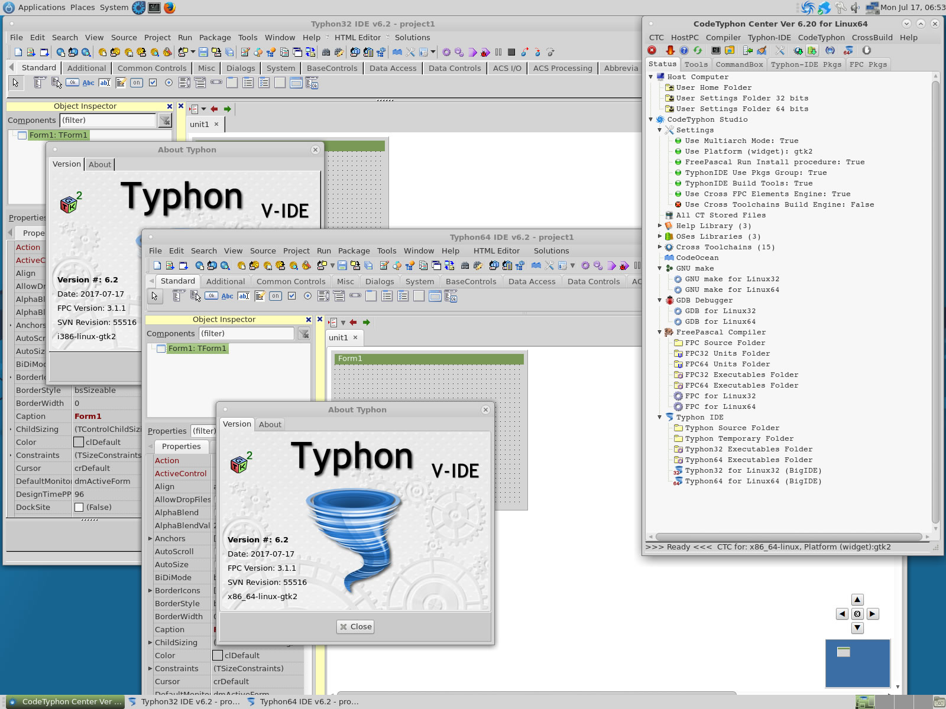Screen dimensions: 946x709
Task: Switch to Typhon-IDE Pkgs tab
Action: [806, 64]
